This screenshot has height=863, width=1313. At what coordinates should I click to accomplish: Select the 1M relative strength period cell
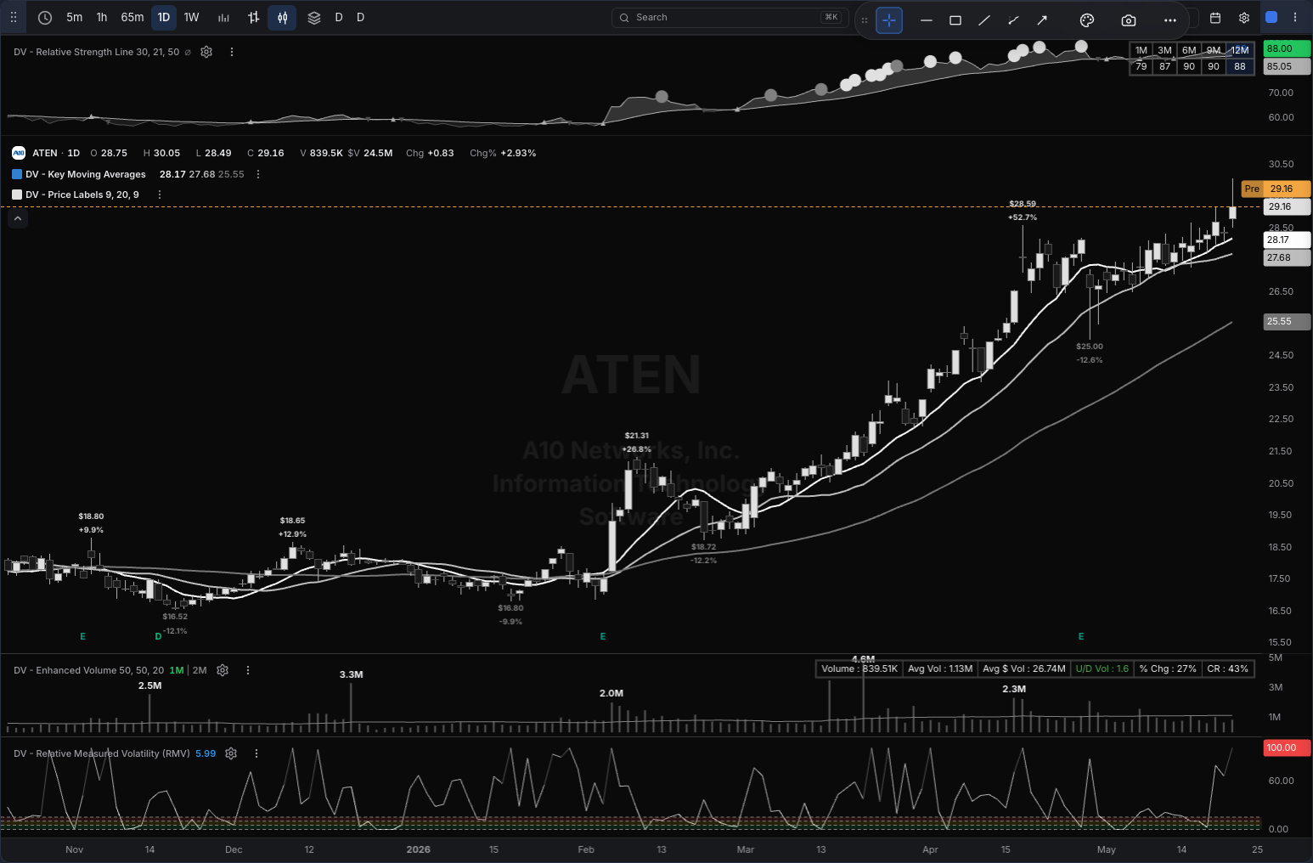(x=1141, y=50)
